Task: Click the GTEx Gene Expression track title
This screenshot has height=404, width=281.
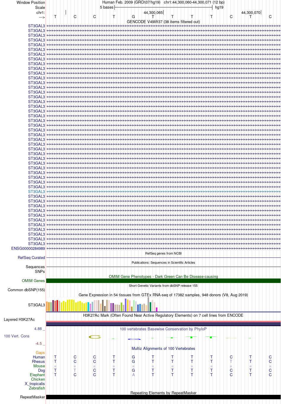Action: coord(163,295)
